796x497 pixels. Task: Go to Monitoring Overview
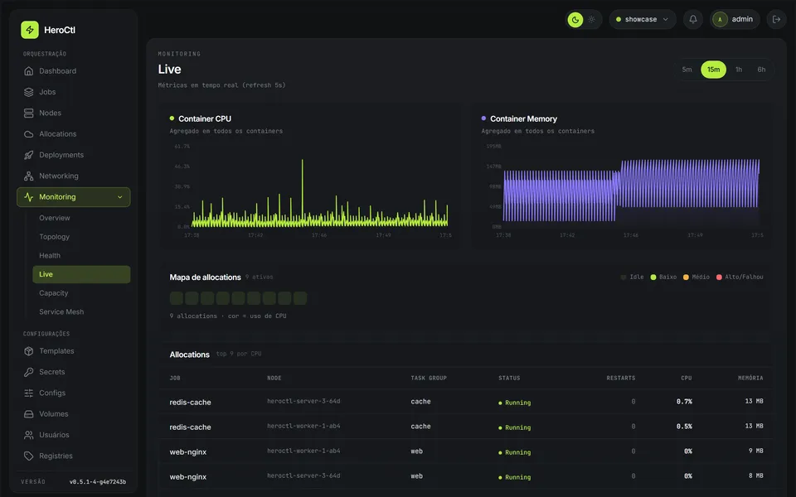tap(55, 218)
